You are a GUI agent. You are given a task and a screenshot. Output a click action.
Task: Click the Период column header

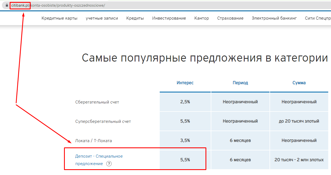[240, 83]
